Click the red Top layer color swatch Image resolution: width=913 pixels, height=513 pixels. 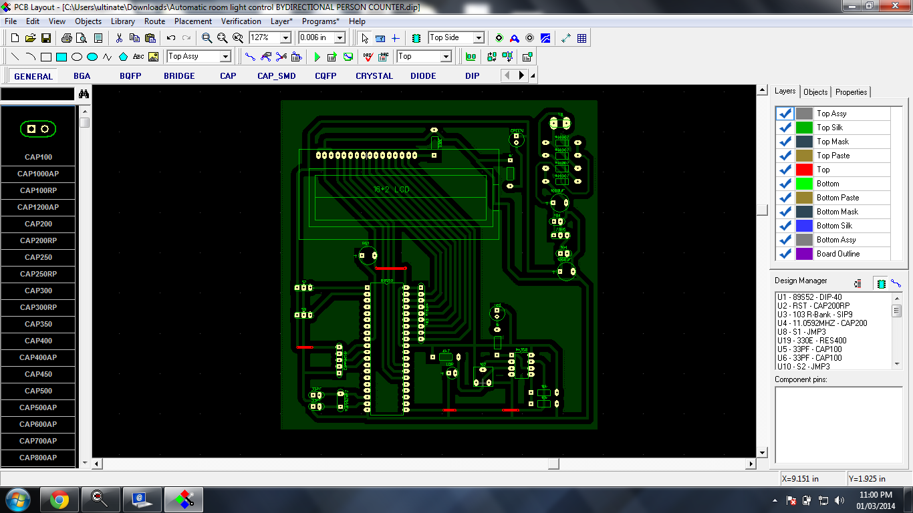[x=805, y=170]
